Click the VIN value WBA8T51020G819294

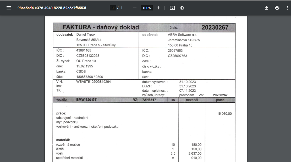tap(94, 82)
